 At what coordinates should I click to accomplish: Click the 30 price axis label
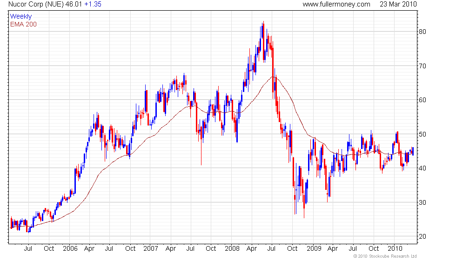(422, 202)
